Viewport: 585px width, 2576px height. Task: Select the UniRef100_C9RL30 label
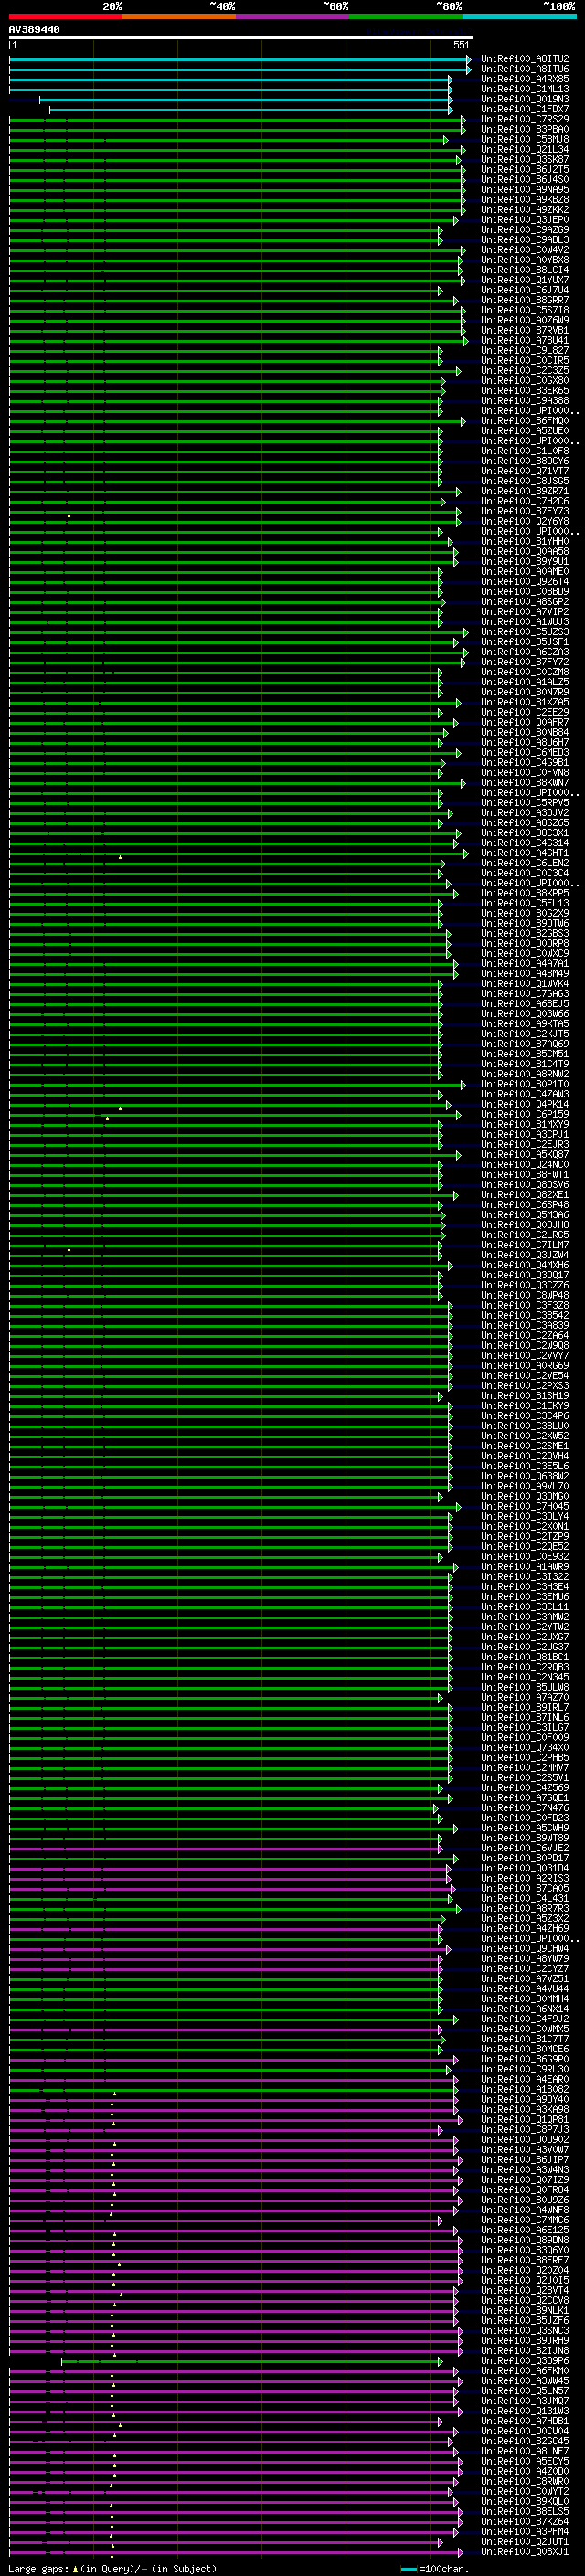click(525, 2070)
